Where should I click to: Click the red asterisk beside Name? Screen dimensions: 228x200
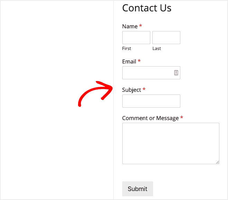[141, 26]
